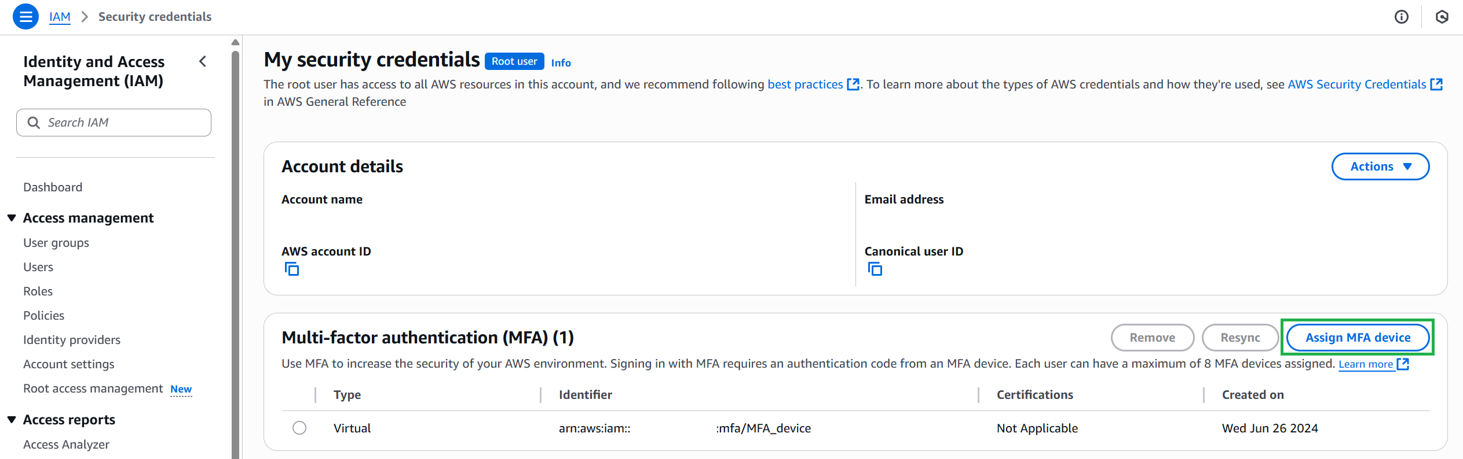Open the Actions dropdown
Image resolution: width=1463 pixels, height=459 pixels.
pos(1380,166)
